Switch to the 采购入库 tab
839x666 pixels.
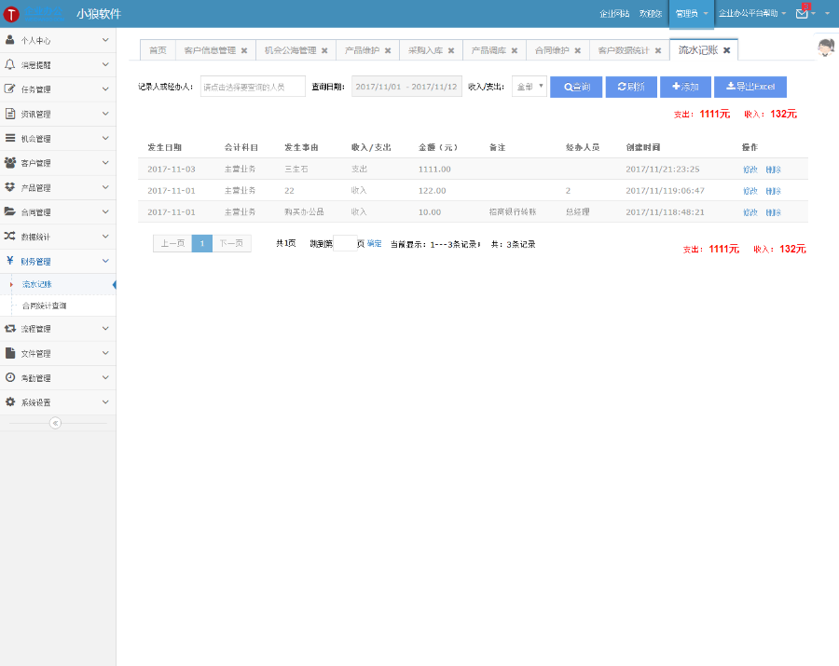(425, 50)
